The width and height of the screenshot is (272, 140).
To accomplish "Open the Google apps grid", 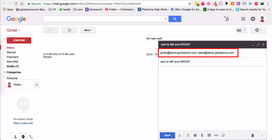I will (x=243, y=19).
